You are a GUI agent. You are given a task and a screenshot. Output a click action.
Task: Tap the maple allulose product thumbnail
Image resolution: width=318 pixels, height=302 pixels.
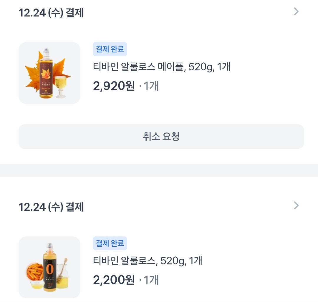[49, 73]
